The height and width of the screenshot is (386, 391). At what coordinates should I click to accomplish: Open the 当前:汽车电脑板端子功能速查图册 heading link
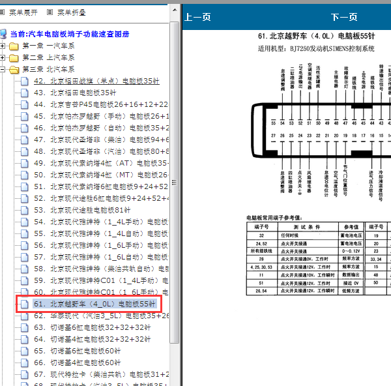pyautogui.click(x=70, y=34)
